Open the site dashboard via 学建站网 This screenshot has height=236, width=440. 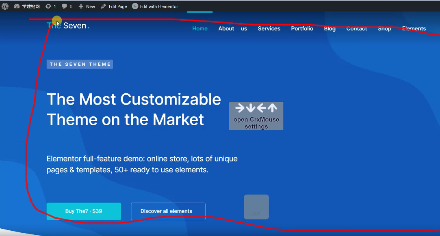(x=27, y=6)
